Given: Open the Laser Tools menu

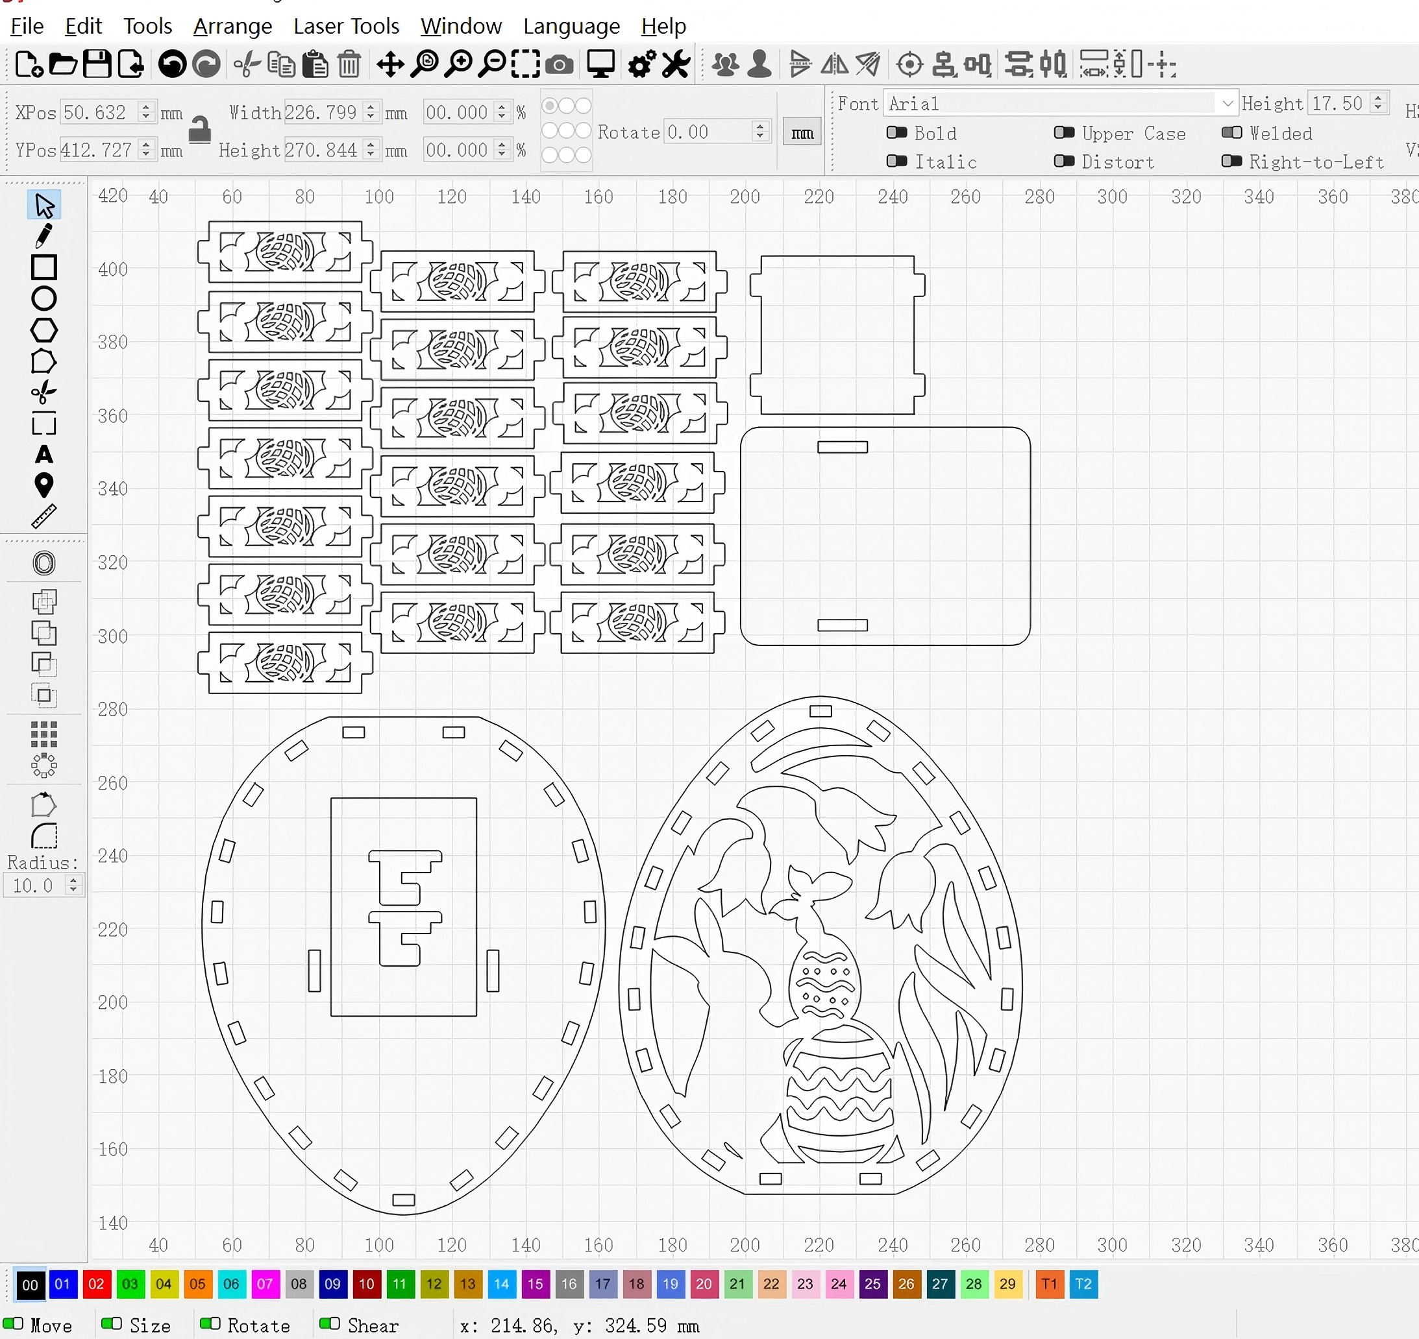Looking at the screenshot, I should pos(347,27).
